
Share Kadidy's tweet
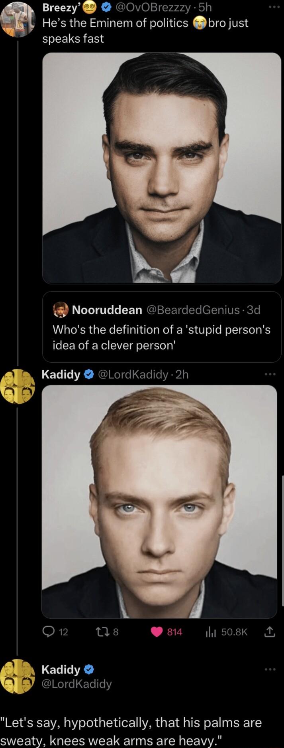(270, 632)
